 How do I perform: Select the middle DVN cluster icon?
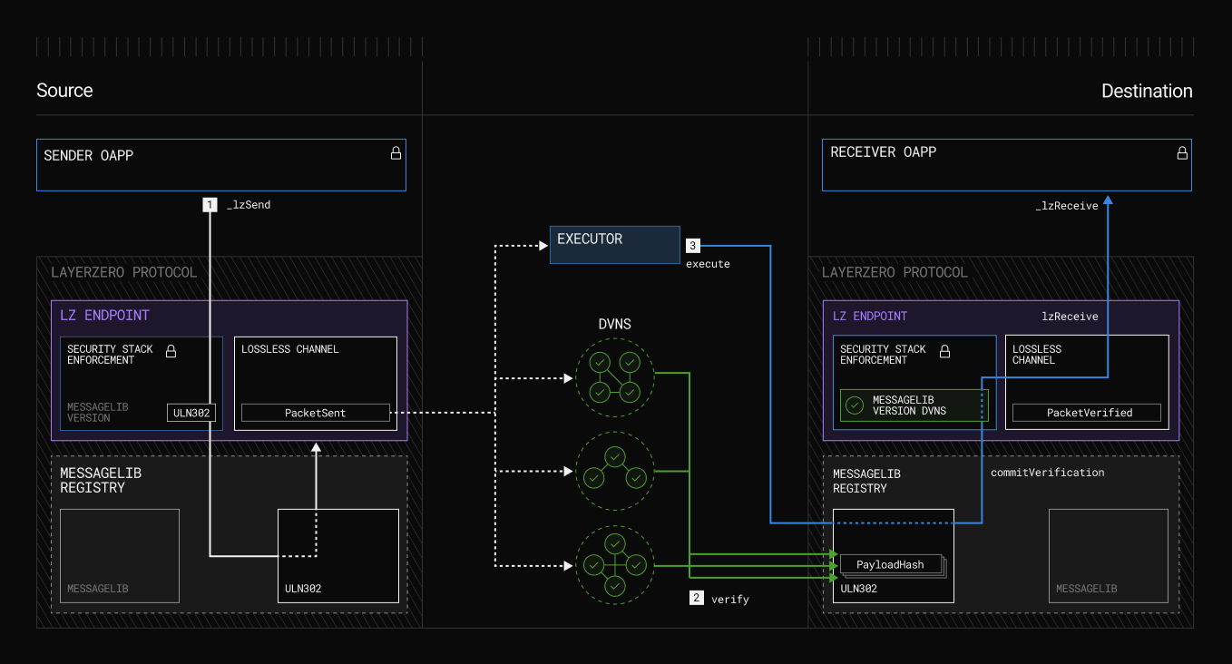point(615,471)
